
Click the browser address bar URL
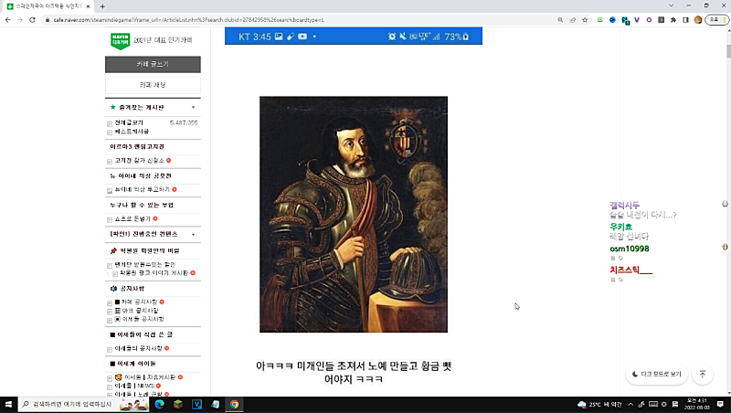click(189, 20)
